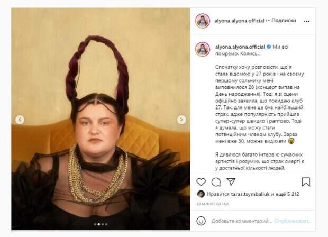Screen dimensions: 328x237
Task: Like the post with the heart icon
Action: point(201,182)
